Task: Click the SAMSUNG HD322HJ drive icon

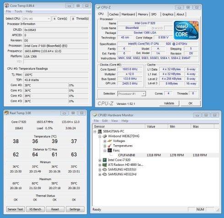Action: (105, 174)
